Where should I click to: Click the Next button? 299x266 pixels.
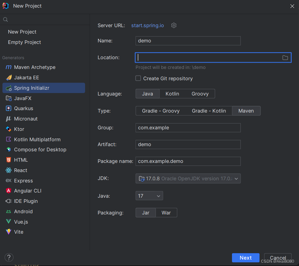tap(246, 258)
